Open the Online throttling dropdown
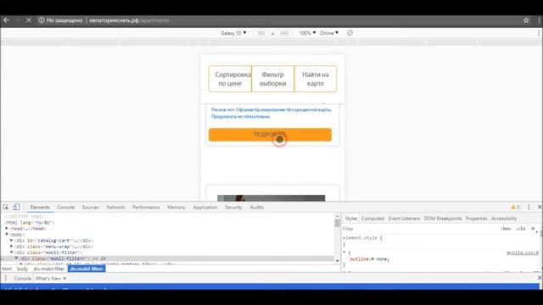The image size is (543, 305). click(329, 33)
